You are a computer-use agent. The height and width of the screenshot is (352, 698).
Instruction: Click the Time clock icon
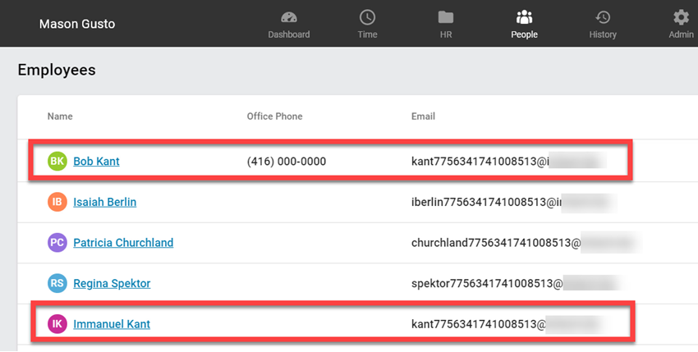[x=367, y=18]
